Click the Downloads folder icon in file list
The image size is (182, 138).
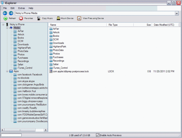(x=51, y=43)
